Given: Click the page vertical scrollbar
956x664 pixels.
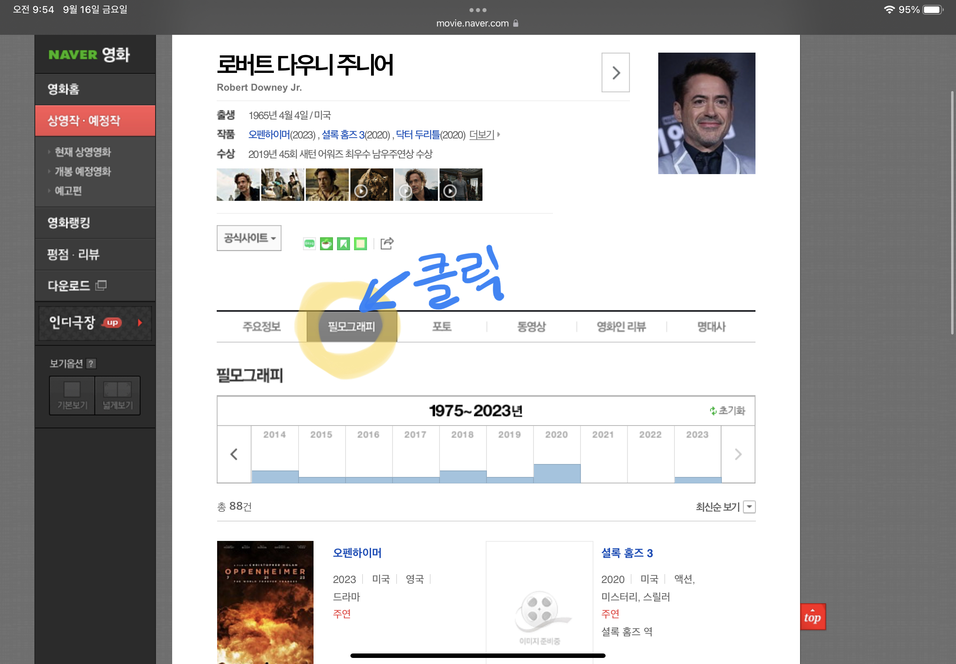Looking at the screenshot, I should pyautogui.click(x=952, y=212).
